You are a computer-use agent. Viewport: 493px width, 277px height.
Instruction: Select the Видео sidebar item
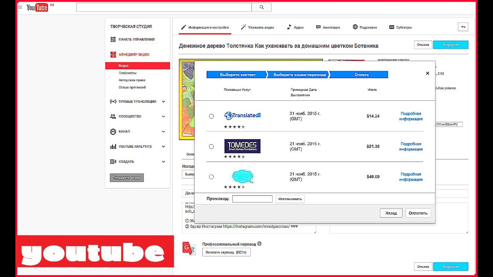click(138, 66)
